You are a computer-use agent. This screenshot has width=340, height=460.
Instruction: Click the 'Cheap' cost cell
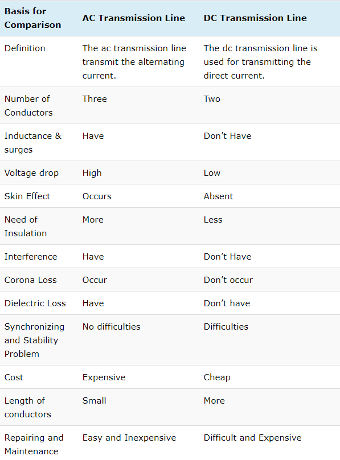(217, 377)
